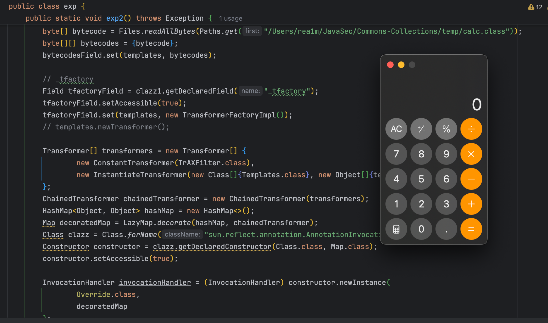This screenshot has height=323, width=548.
Task: Click digit 9 on the Calculator keypad
Action: (x=446, y=154)
